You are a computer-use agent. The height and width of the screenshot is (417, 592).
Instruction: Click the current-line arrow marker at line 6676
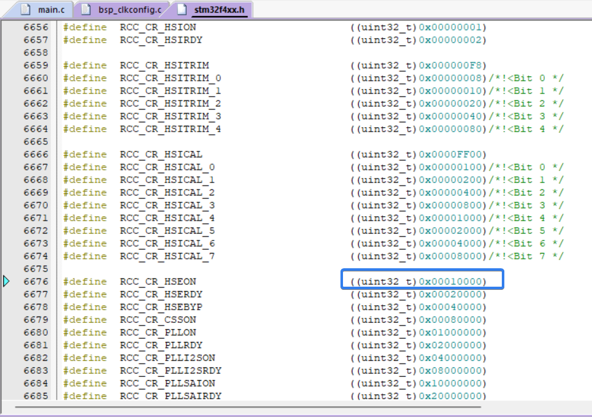6,281
